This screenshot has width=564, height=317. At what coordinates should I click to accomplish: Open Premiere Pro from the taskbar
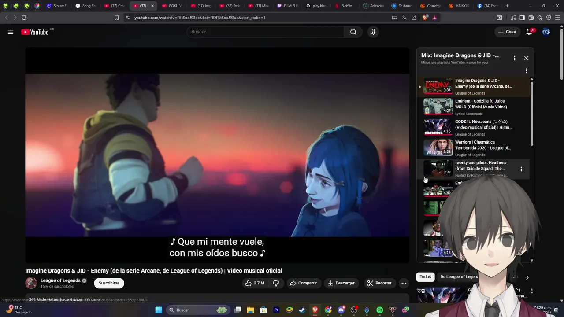[x=276, y=310]
